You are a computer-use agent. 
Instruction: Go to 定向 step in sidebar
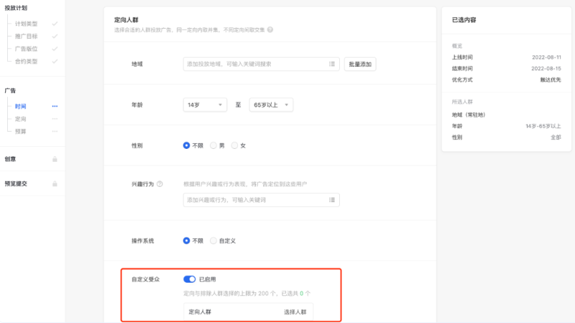[x=21, y=119]
